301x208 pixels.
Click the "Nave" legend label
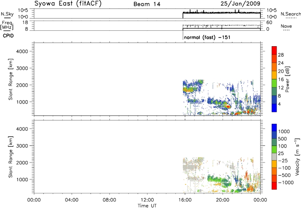(x=286, y=26)
